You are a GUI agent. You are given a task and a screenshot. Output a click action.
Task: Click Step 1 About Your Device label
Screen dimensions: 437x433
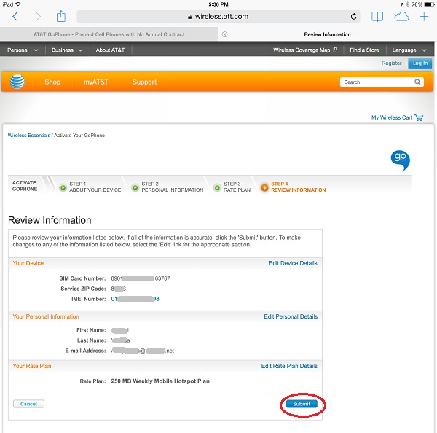[95, 187]
